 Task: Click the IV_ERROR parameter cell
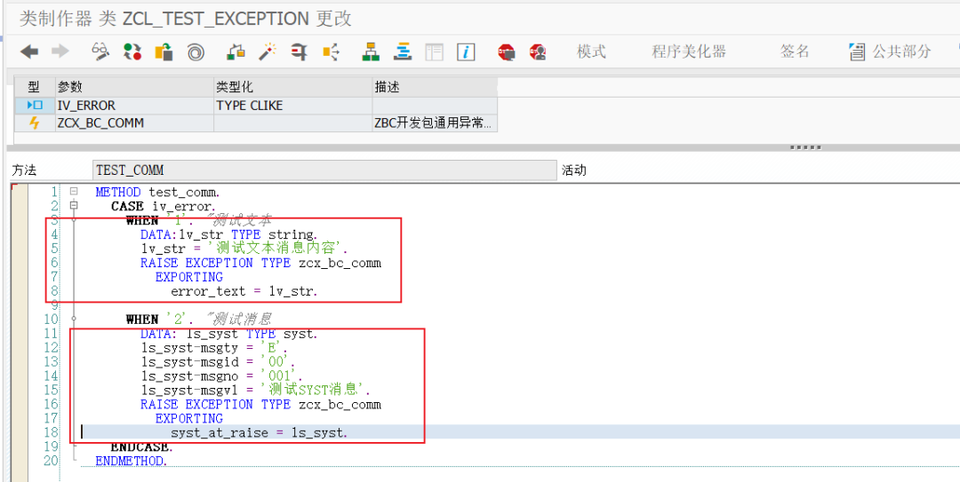coord(134,106)
